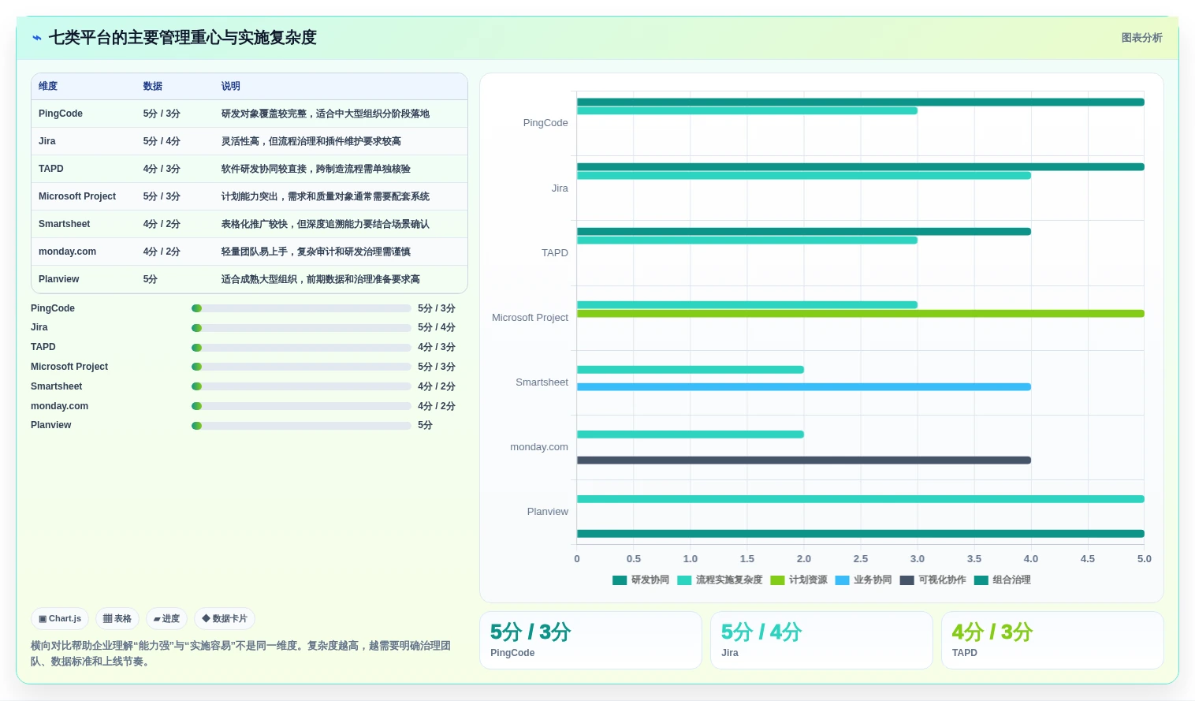
Task: Toggle 流程实施复杂度 legend swatch
Action: coord(684,580)
